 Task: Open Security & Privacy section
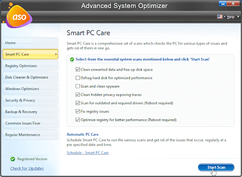[x=30, y=100]
